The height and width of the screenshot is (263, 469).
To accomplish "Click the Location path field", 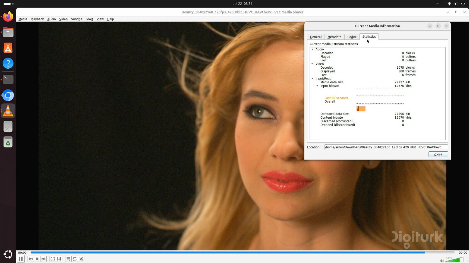I will [386, 147].
